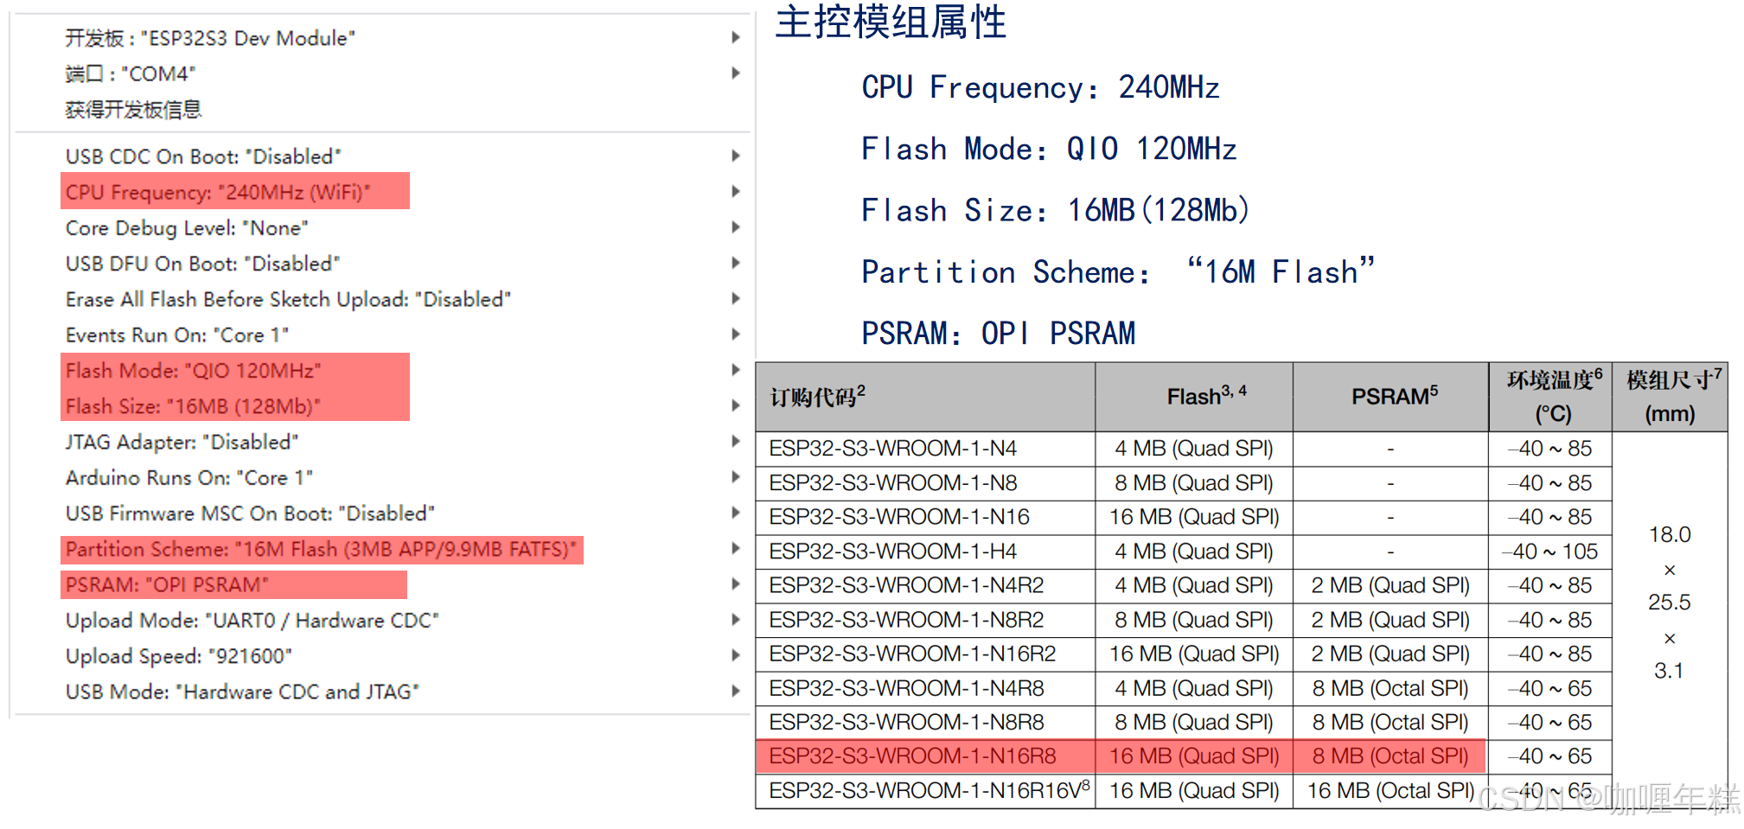The width and height of the screenshot is (1744, 829).
Task: Open Events Run On "Core 1" option
Action: pyautogui.click(x=380, y=335)
